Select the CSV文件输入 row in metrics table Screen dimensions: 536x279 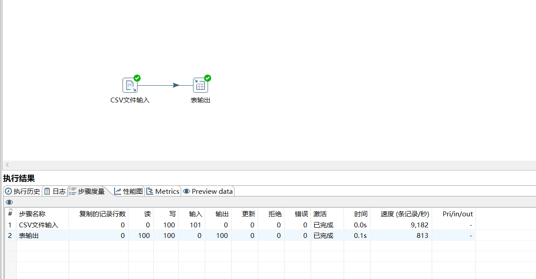tap(240, 225)
